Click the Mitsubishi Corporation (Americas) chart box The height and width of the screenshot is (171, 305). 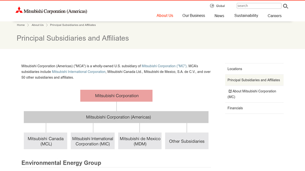116,117
